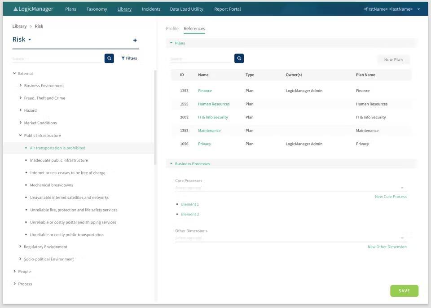
Task: Expand Fraud, Theft and Crime node
Action: tap(20, 98)
